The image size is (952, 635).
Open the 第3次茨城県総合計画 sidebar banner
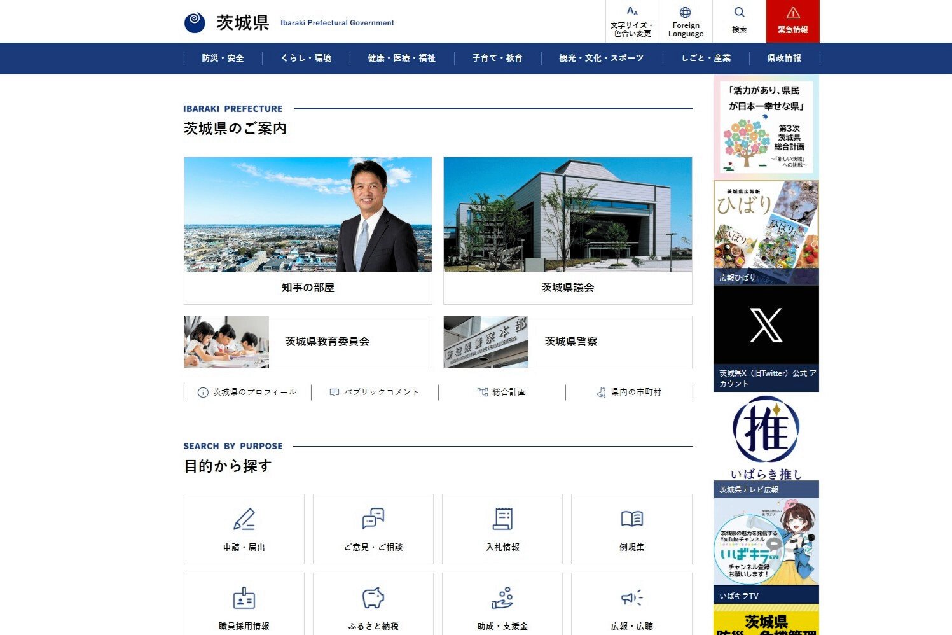pos(766,126)
